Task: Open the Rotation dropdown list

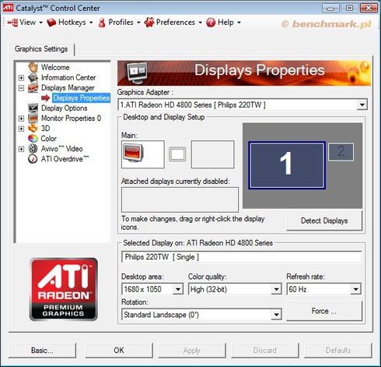Action: click(201, 315)
